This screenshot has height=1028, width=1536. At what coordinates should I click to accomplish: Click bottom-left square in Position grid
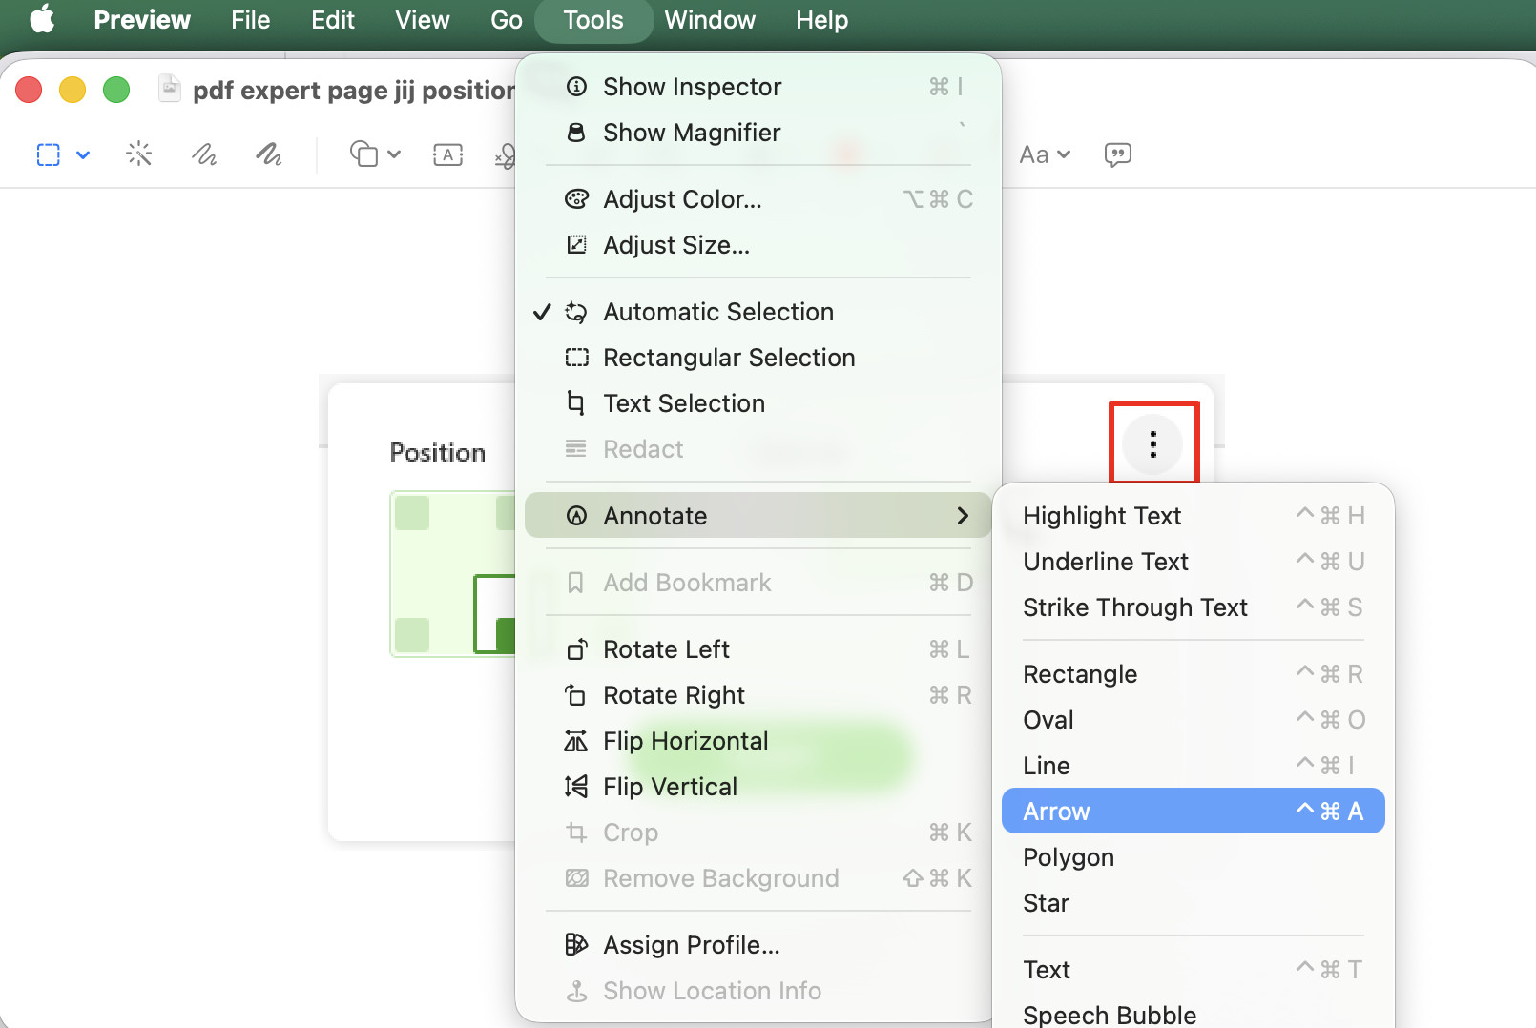[x=412, y=635]
